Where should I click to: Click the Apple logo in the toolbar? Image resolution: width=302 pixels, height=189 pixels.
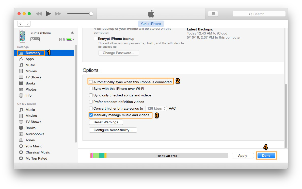(x=151, y=14)
